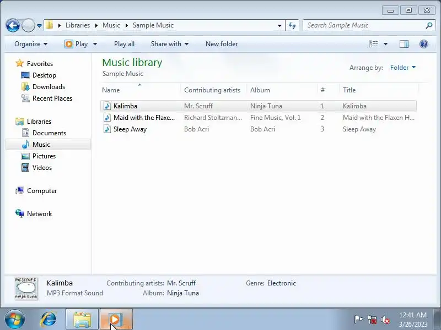Open the Organize menu
The image size is (441, 330).
pos(31,44)
